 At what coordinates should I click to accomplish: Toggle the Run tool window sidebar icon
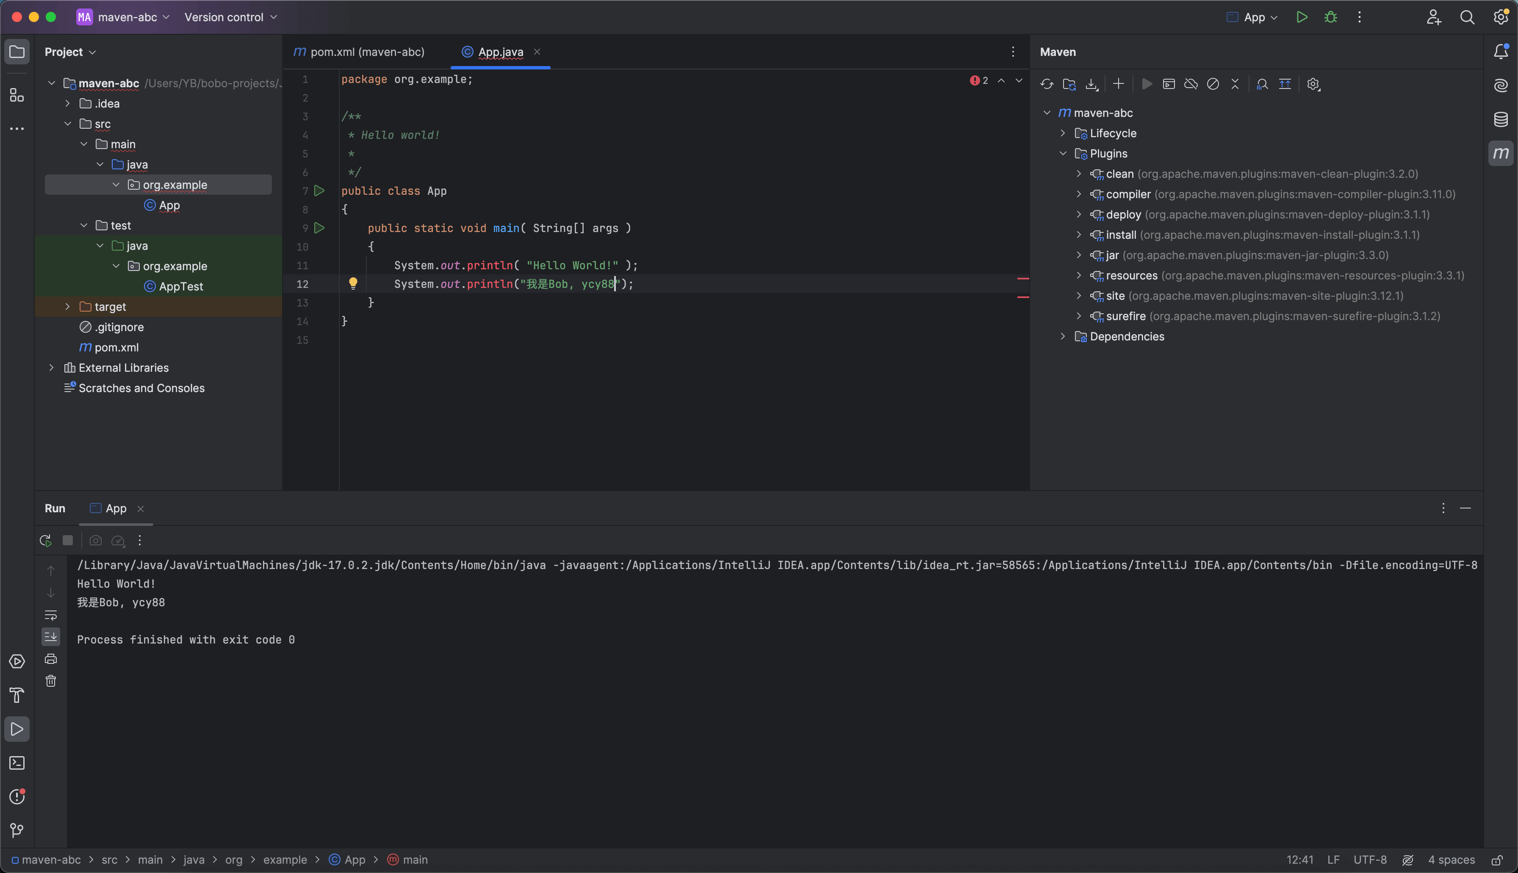[17, 729]
